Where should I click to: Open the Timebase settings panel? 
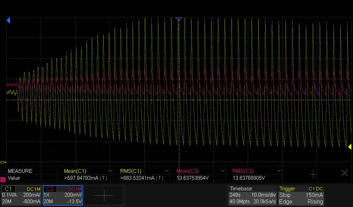tap(252, 195)
